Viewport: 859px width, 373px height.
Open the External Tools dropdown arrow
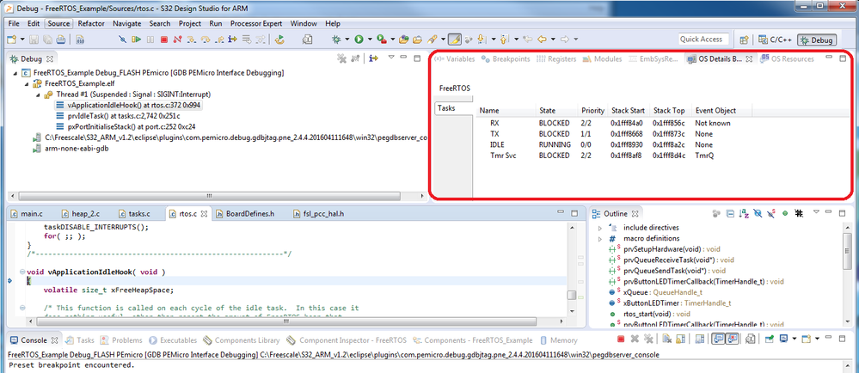(x=393, y=40)
